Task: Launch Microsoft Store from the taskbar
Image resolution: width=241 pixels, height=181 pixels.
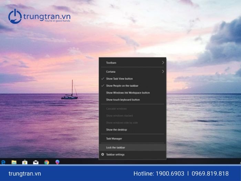Action: coord(25,162)
